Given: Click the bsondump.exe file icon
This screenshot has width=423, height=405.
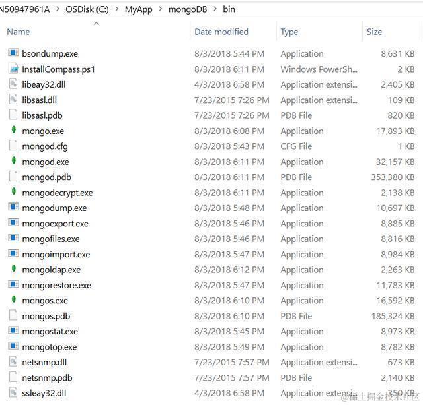Looking at the screenshot, I should [13, 53].
